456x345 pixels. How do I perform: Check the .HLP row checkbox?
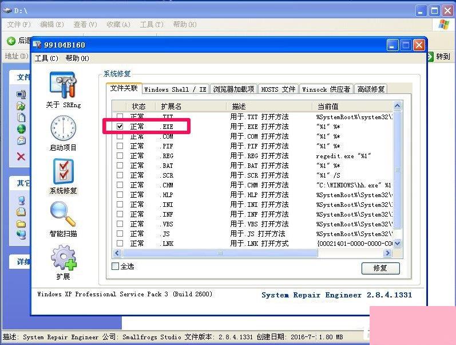120,195
